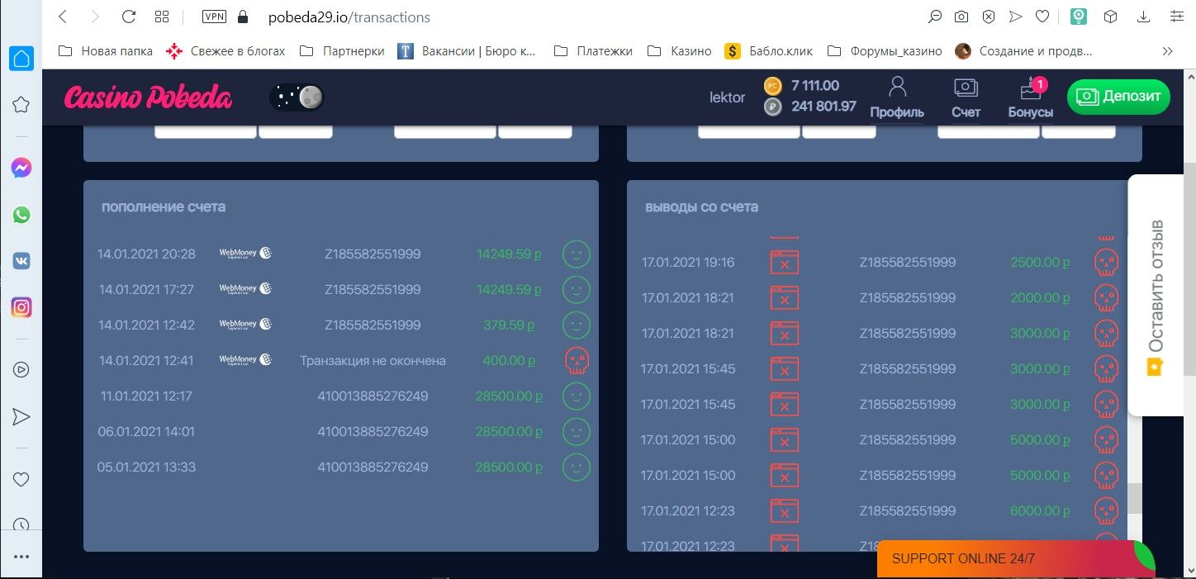Toggle the night/day moon theme switch
Viewport: 1196px width, 579px height.
[x=297, y=97]
